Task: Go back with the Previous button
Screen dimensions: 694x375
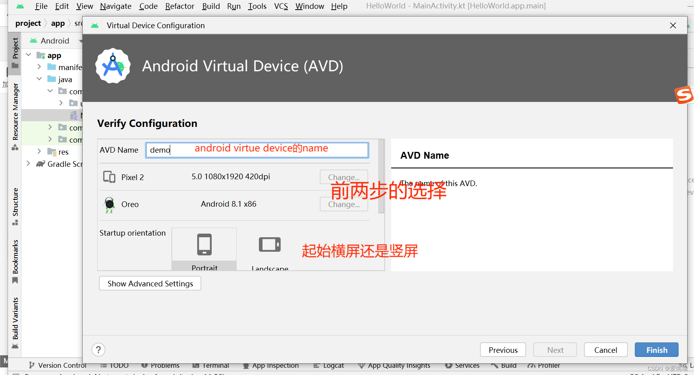Action: click(503, 350)
